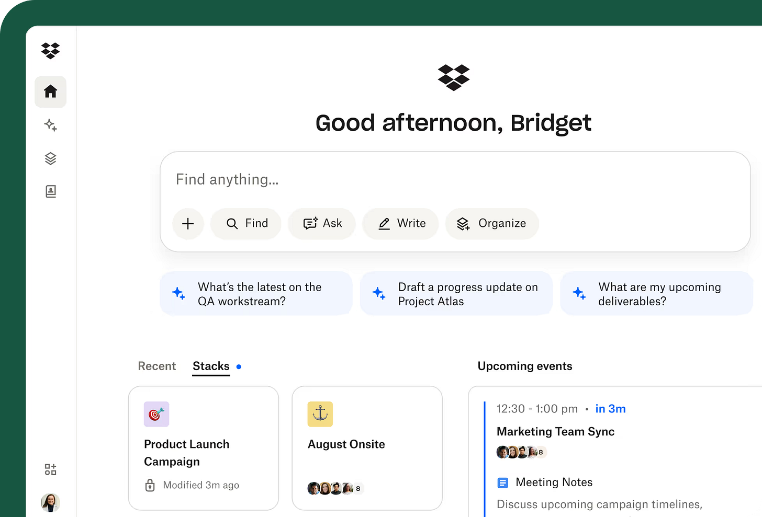Open the Stacks layers icon in the sidebar
The image size is (762, 517).
point(50,158)
